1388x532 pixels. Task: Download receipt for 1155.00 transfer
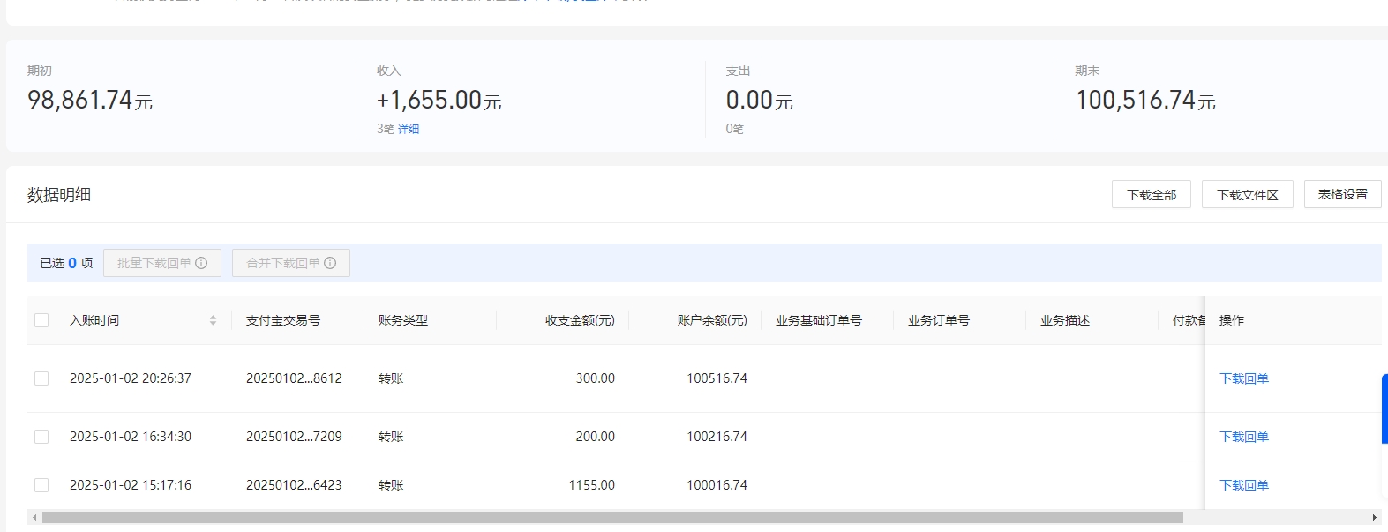[1243, 485]
